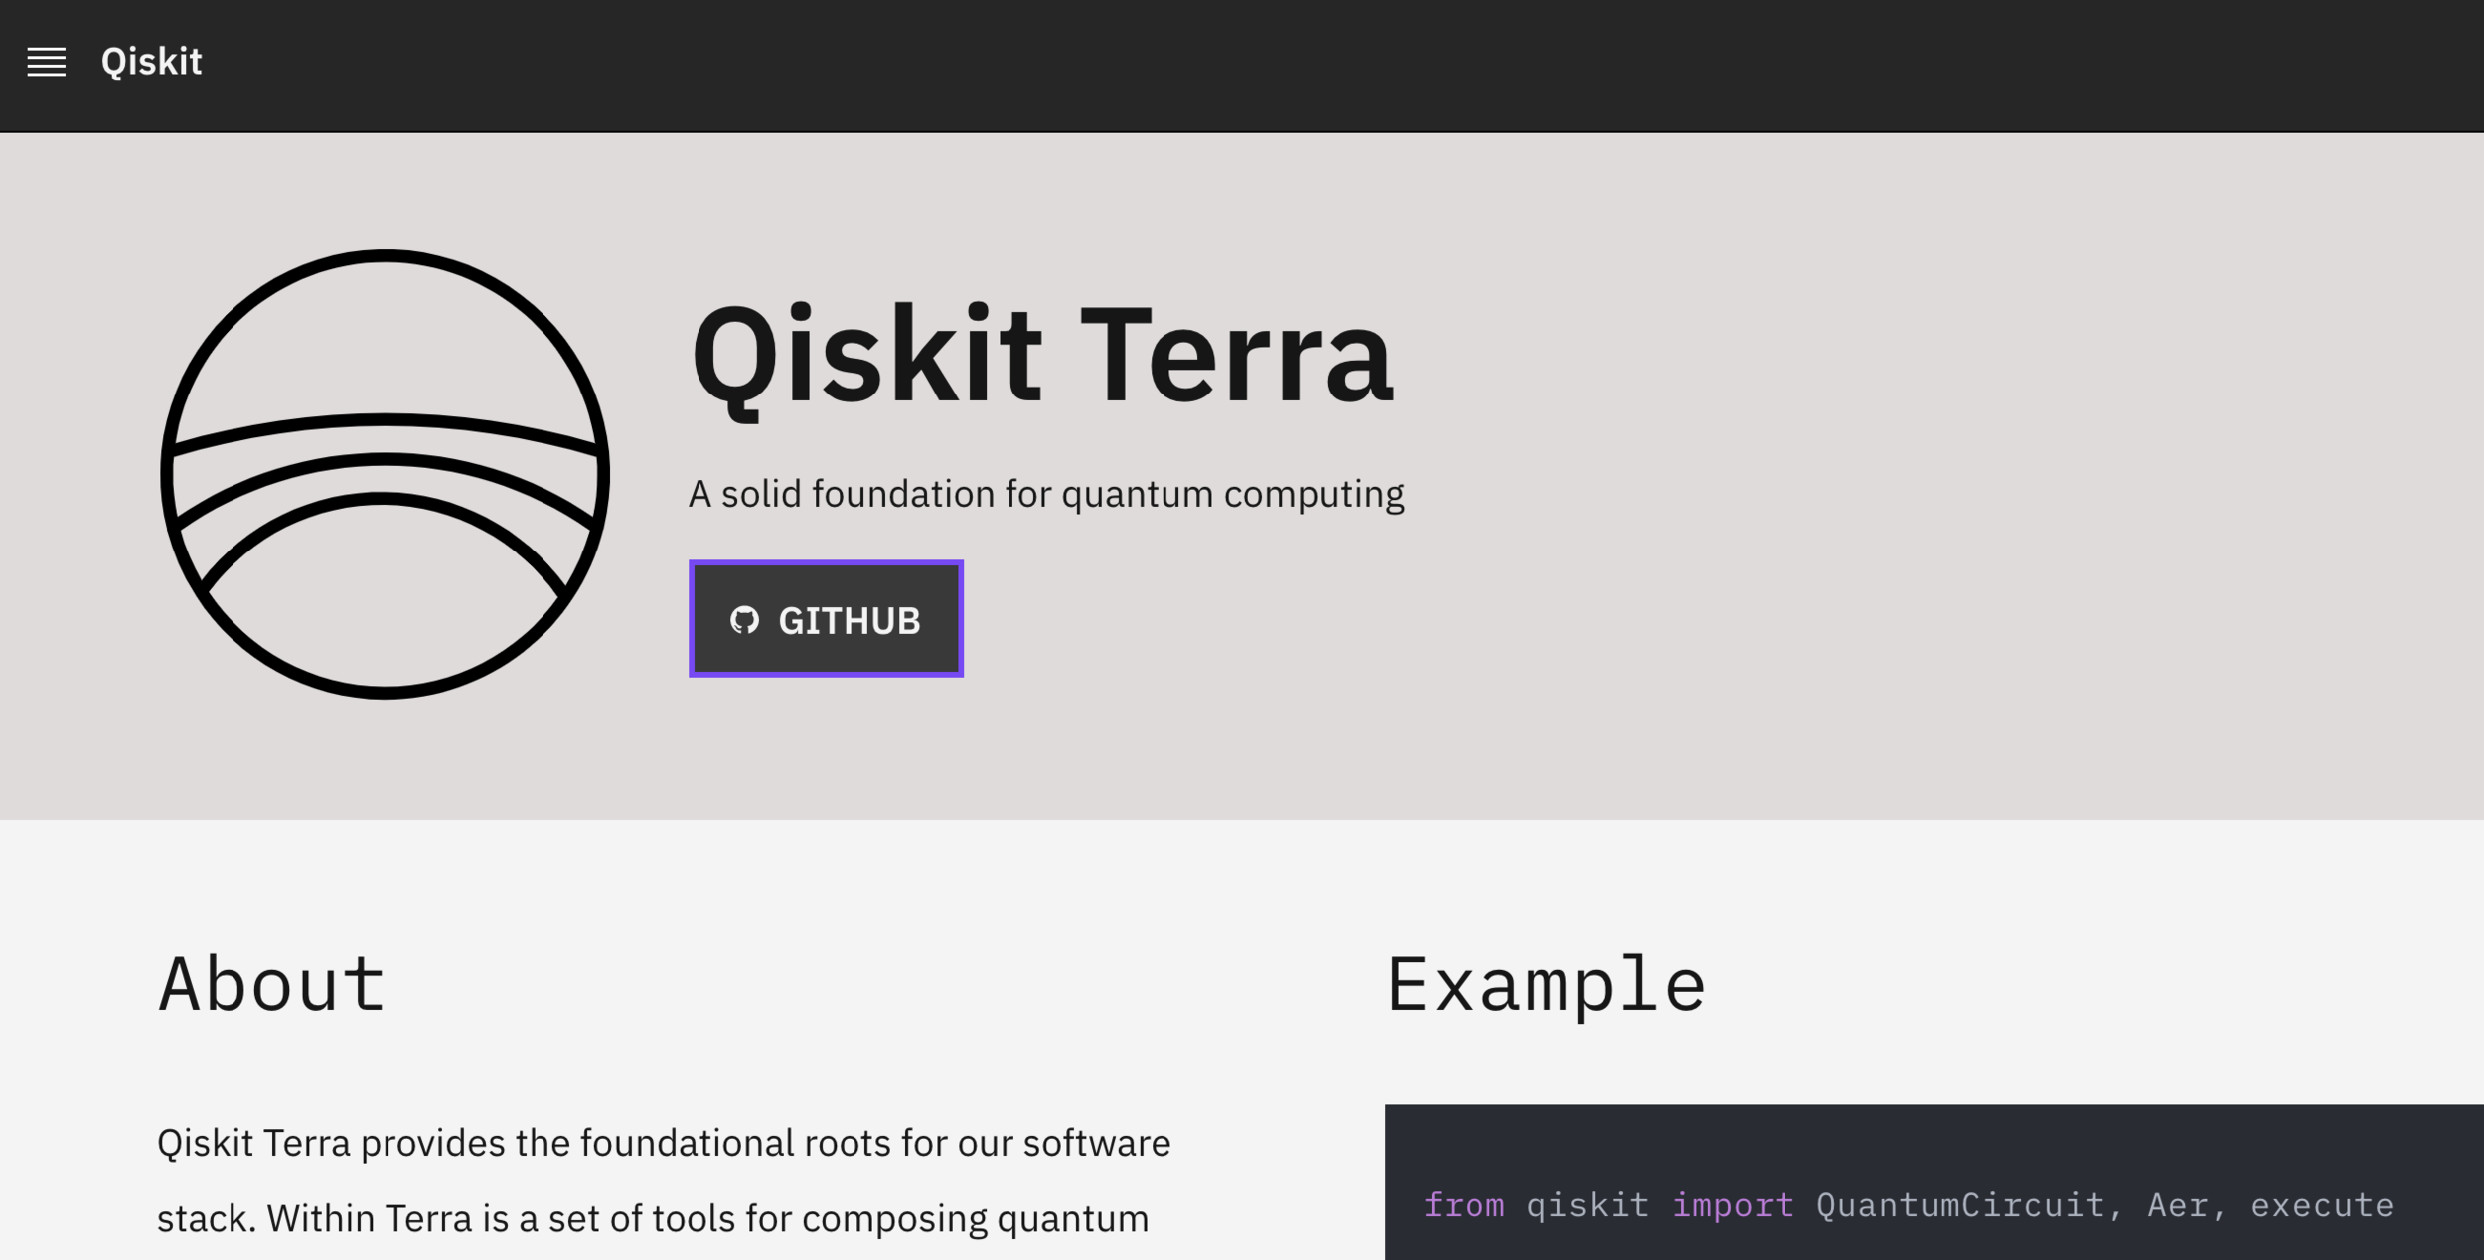2484x1260 pixels.
Task: Click the 'from' keyword in code
Action: click(1464, 1205)
